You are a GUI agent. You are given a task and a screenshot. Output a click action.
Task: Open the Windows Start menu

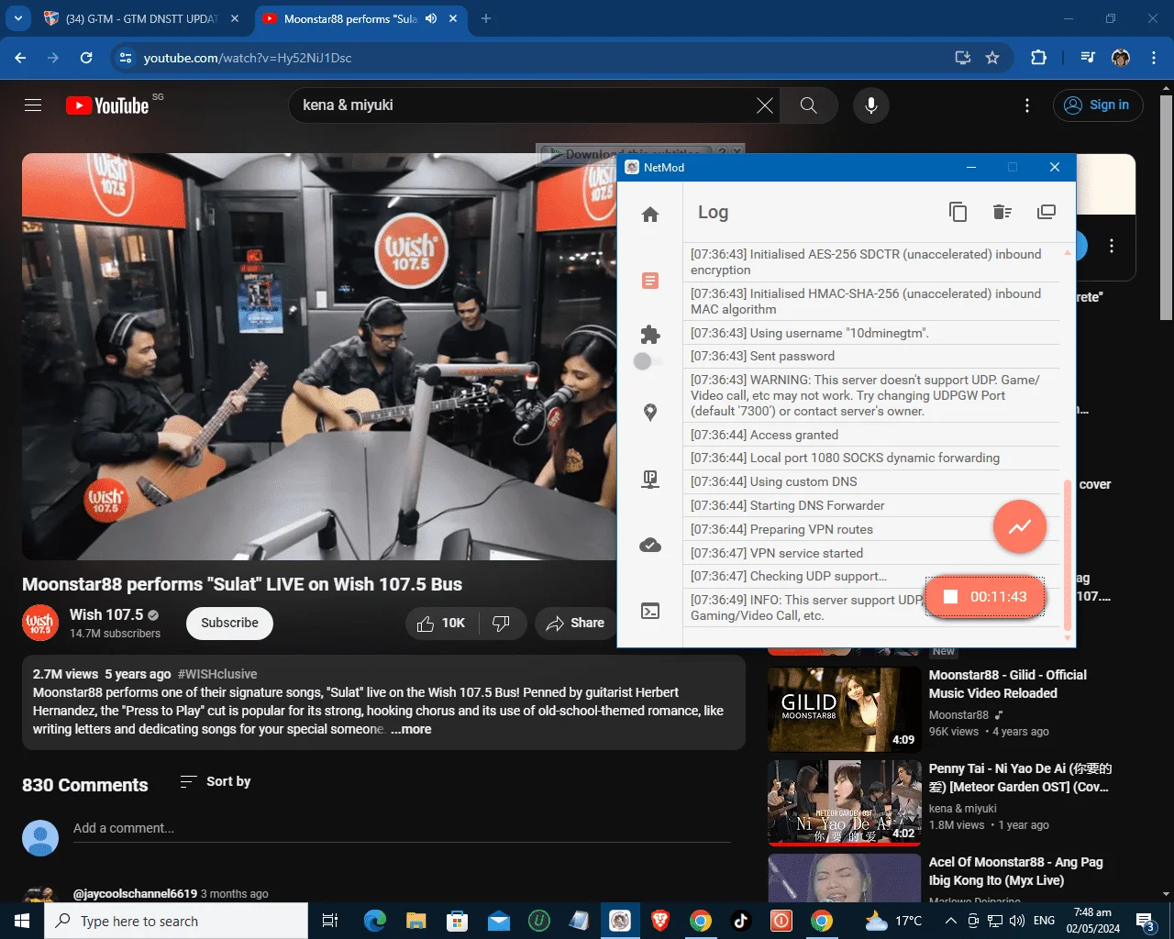click(x=22, y=921)
